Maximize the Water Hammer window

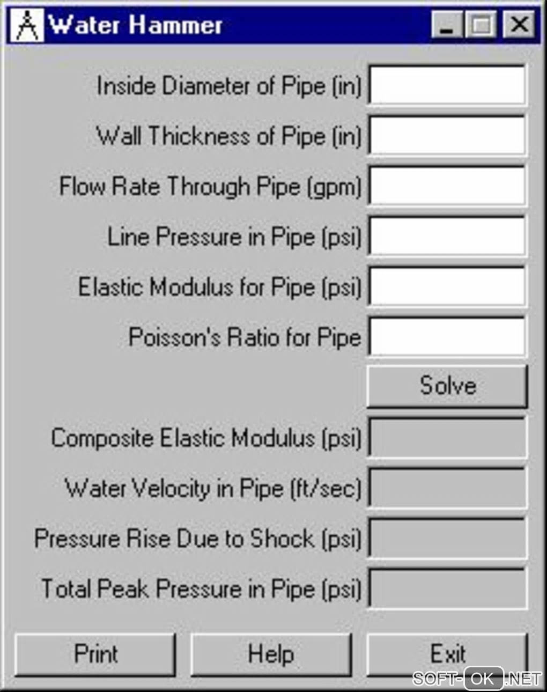click(481, 25)
